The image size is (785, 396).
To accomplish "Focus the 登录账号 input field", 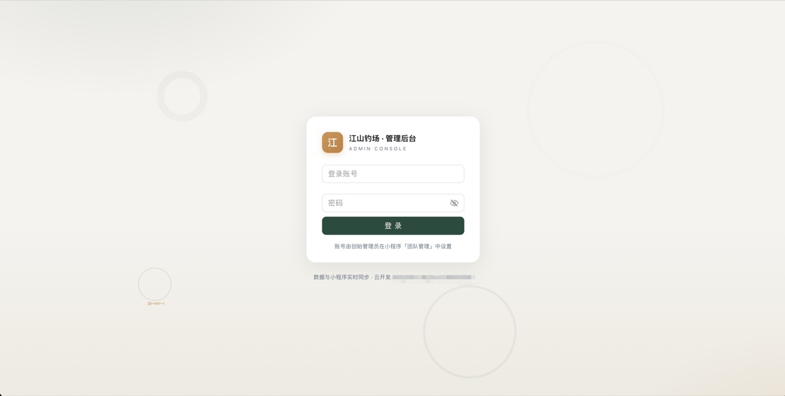I will [393, 174].
